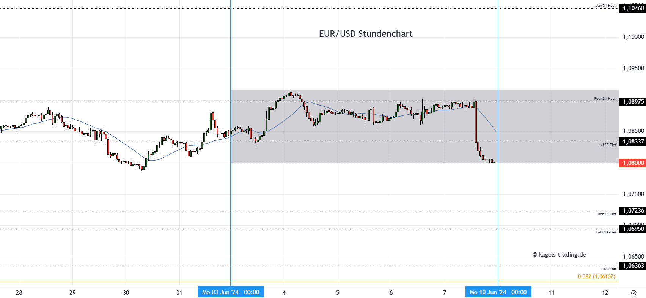Open chart settings gear icon bottom-right
The image size is (646, 298).
click(x=633, y=293)
